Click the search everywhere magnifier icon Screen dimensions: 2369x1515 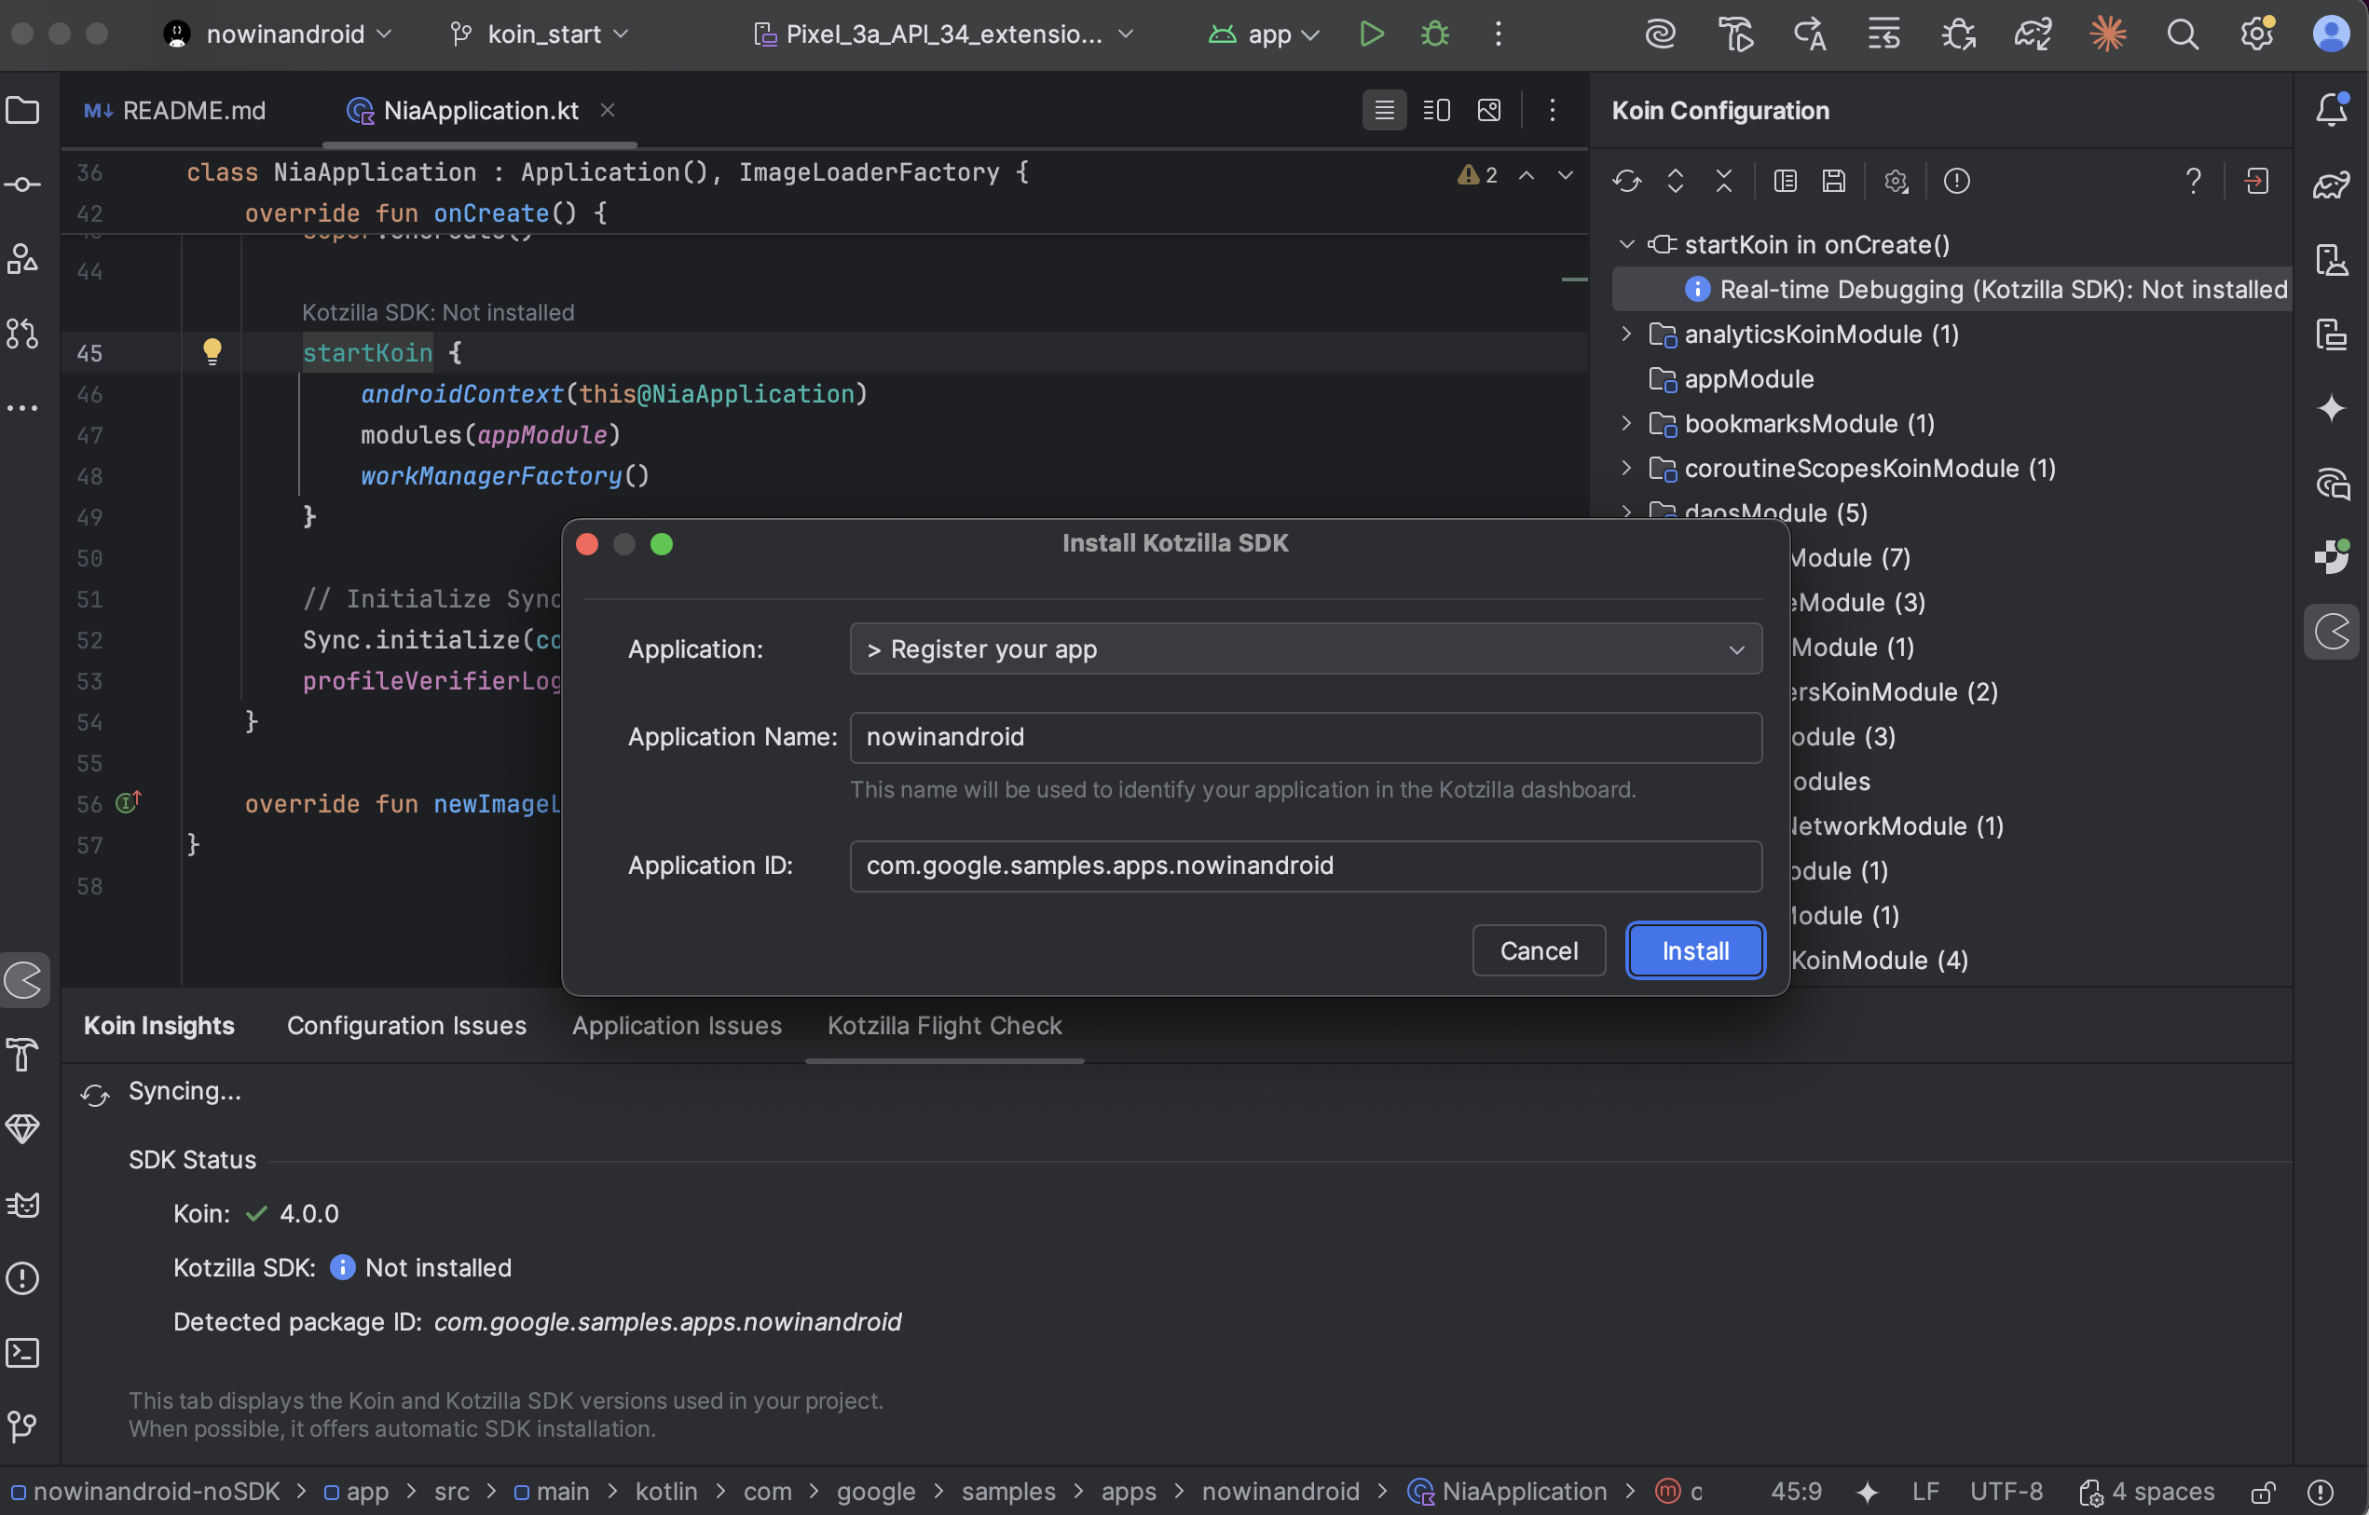click(x=2182, y=34)
